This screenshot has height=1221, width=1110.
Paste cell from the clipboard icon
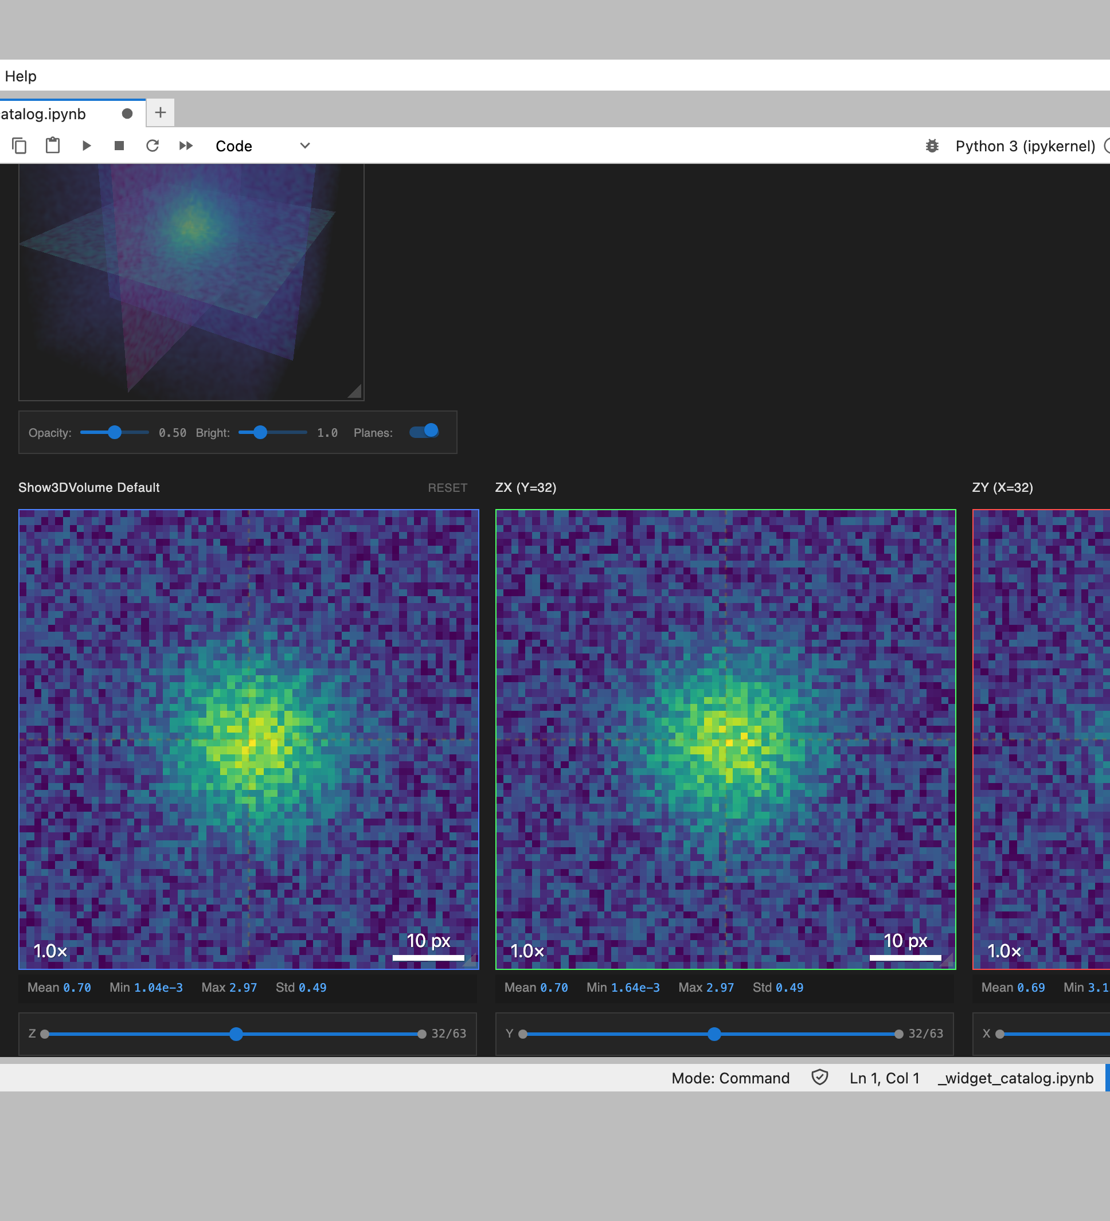pyautogui.click(x=52, y=146)
